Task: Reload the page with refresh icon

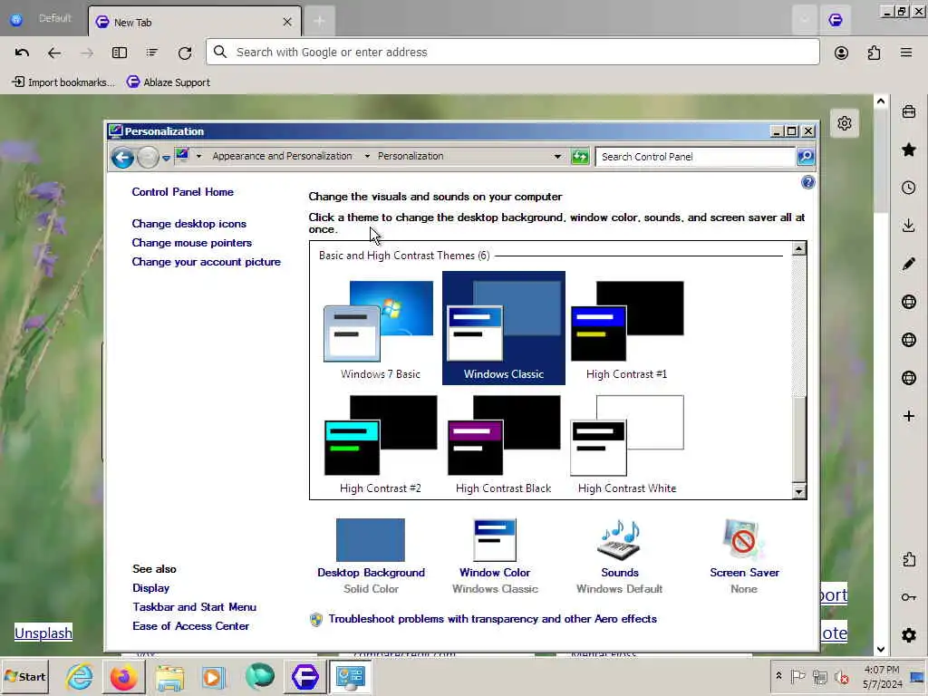Action: click(185, 53)
